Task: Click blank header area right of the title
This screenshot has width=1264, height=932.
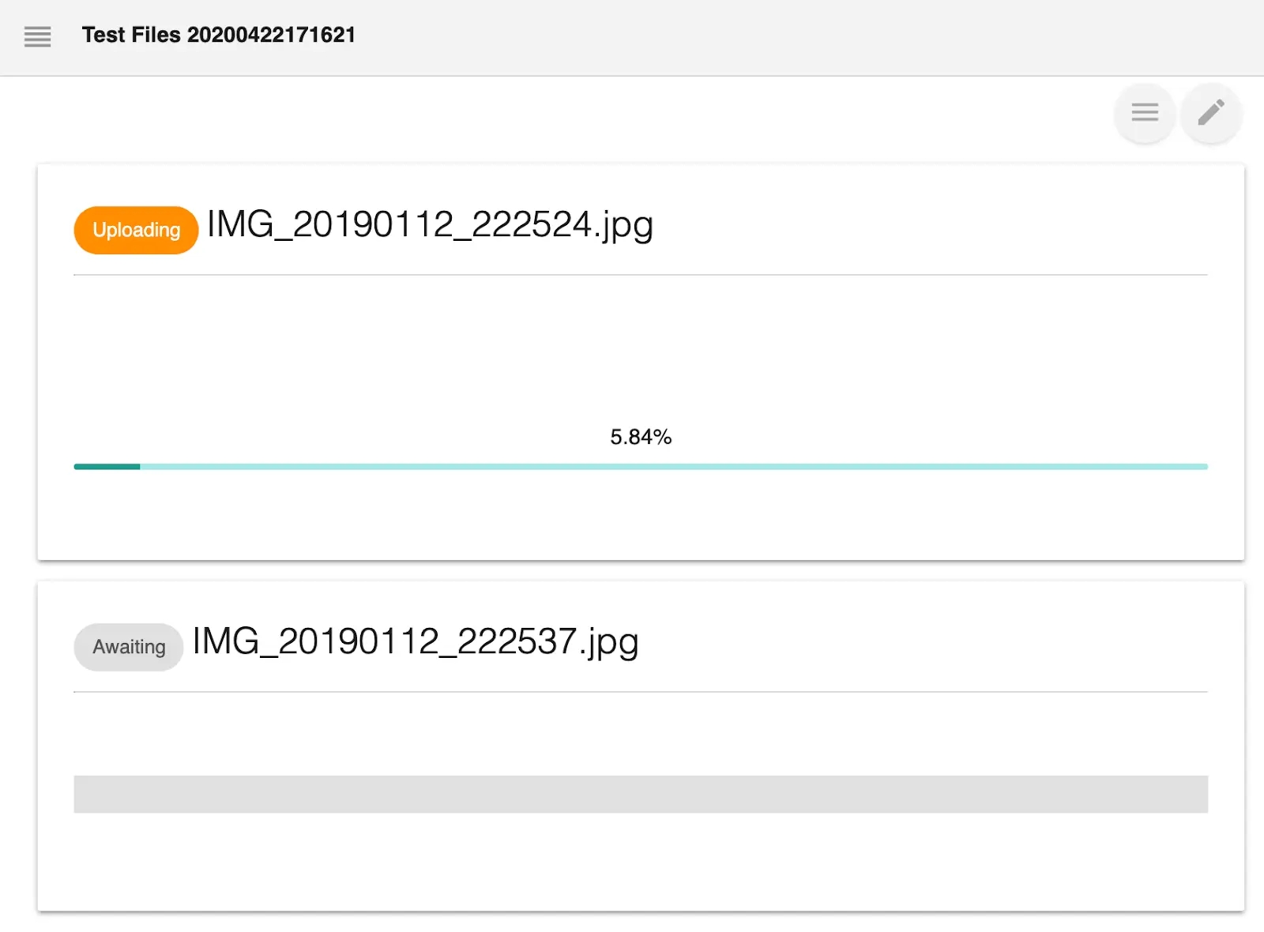Action: click(x=790, y=36)
